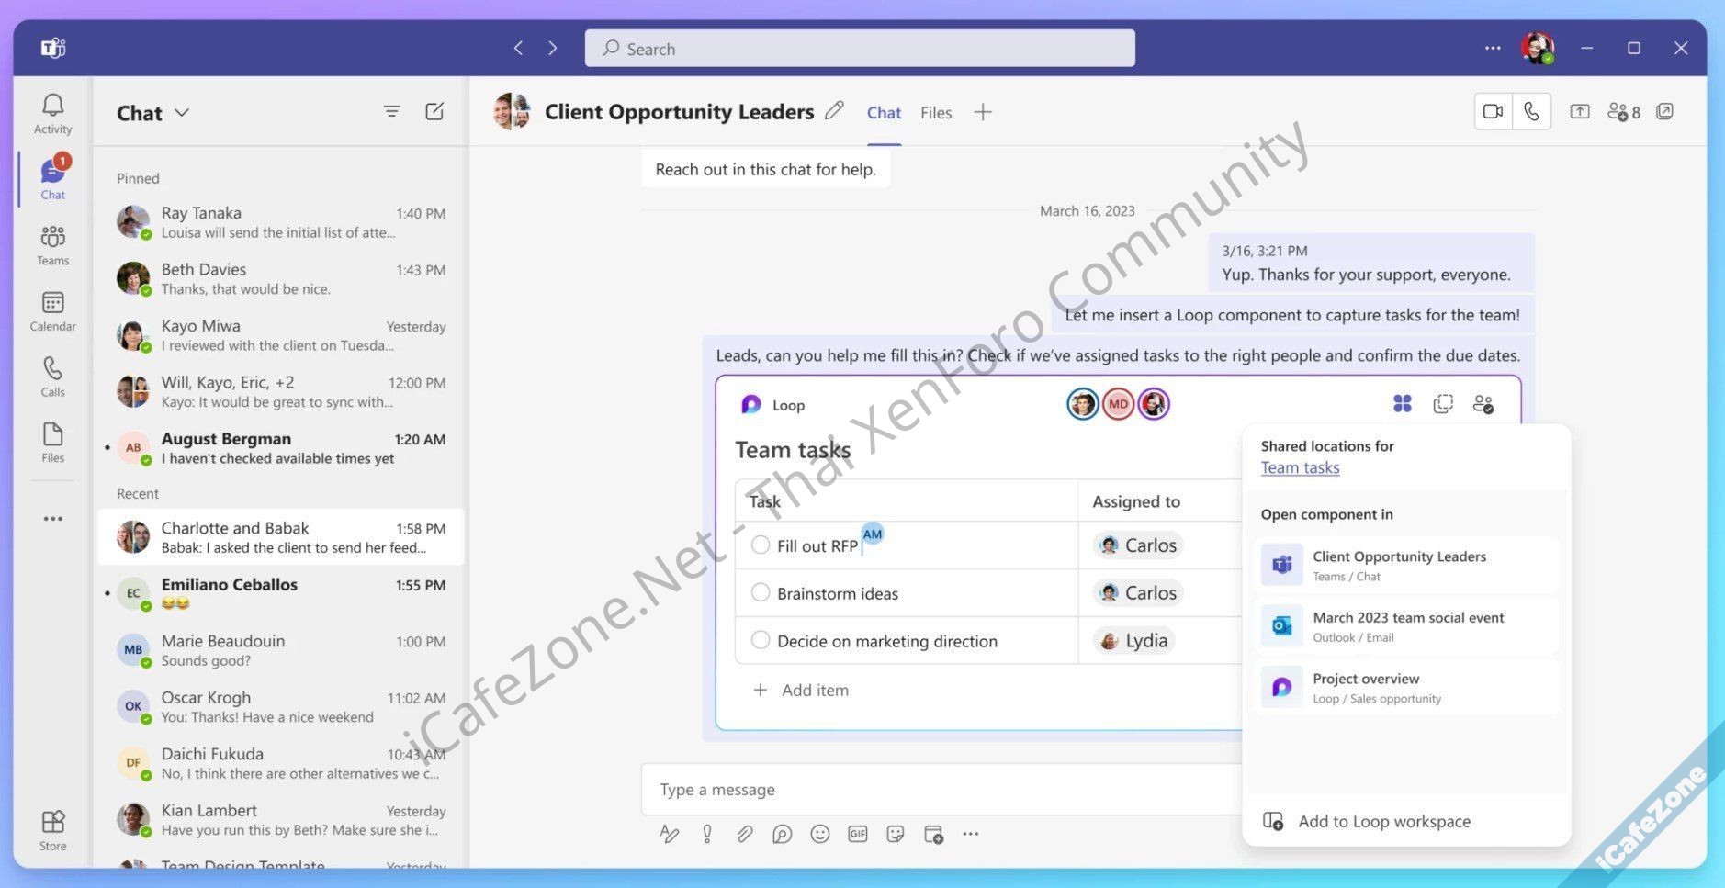
Task: Open Calendar in left sidebar
Action: tap(52, 311)
